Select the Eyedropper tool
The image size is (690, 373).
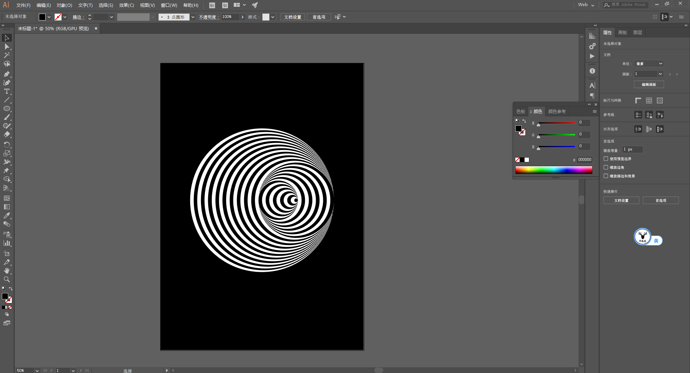coord(6,216)
